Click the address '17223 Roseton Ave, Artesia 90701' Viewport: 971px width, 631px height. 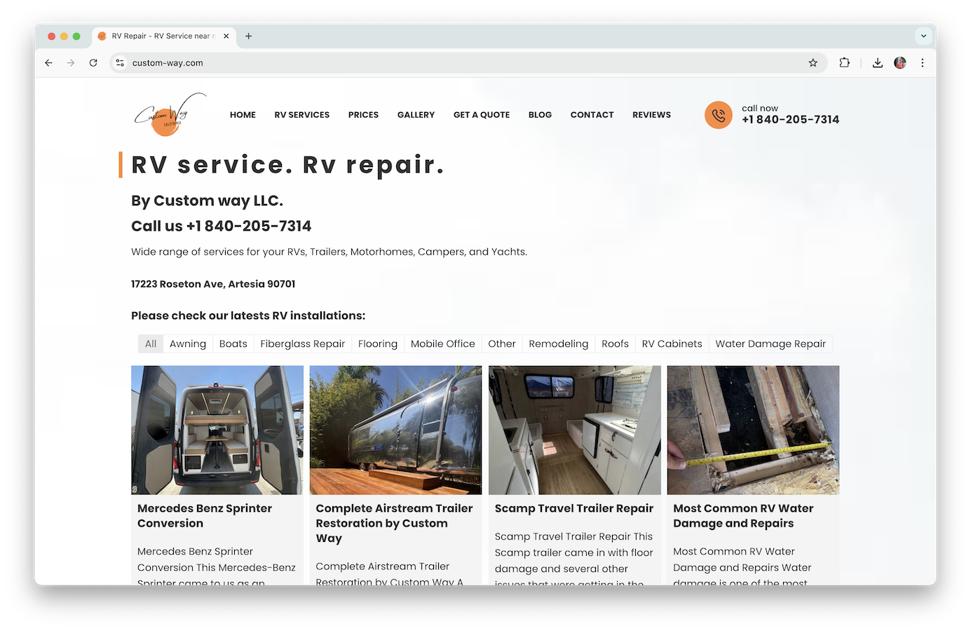click(x=213, y=284)
